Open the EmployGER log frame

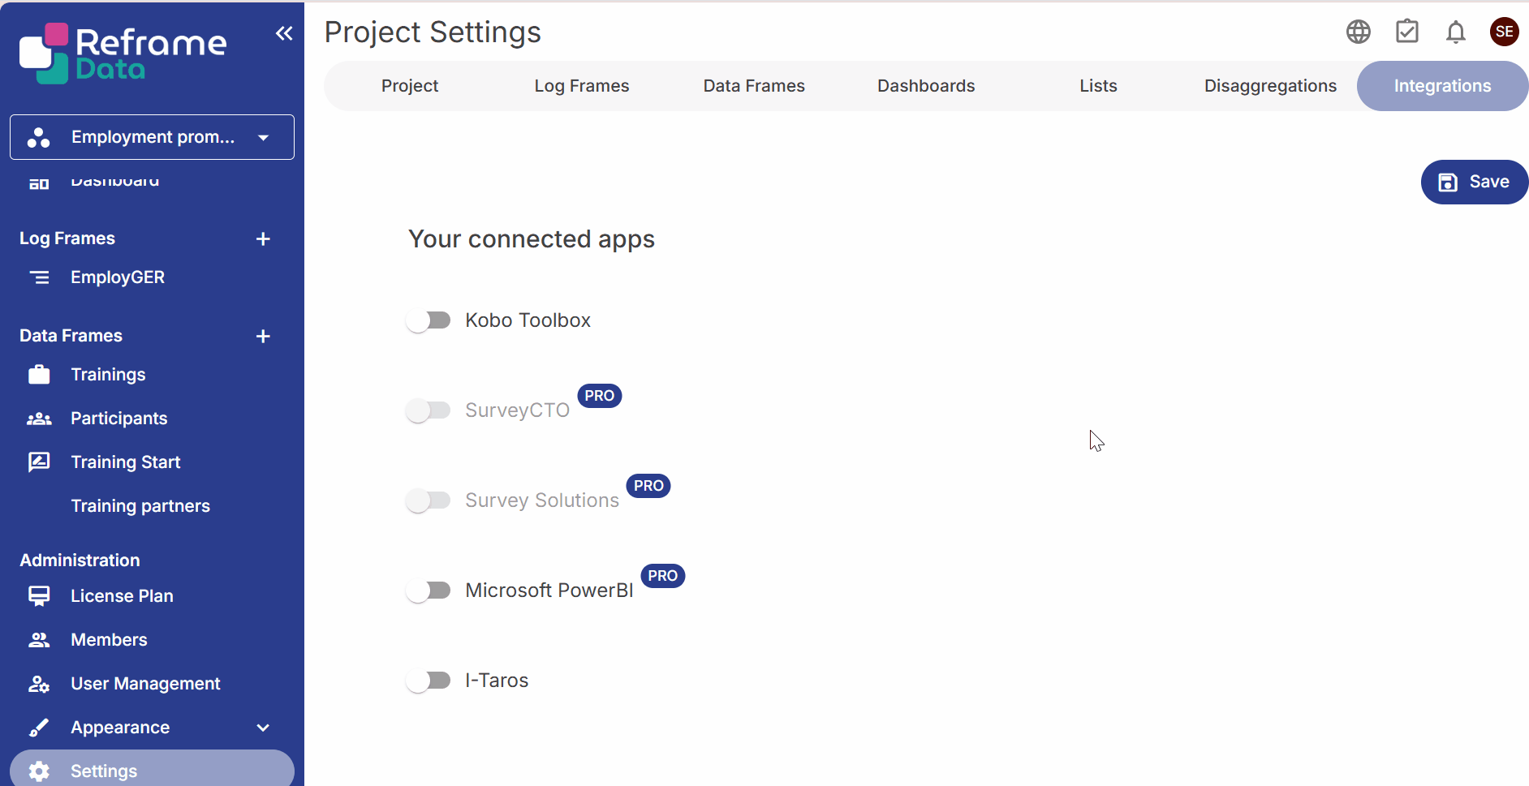pos(118,277)
